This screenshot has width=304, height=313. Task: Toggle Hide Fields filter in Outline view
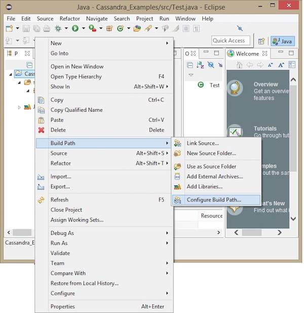[210, 65]
